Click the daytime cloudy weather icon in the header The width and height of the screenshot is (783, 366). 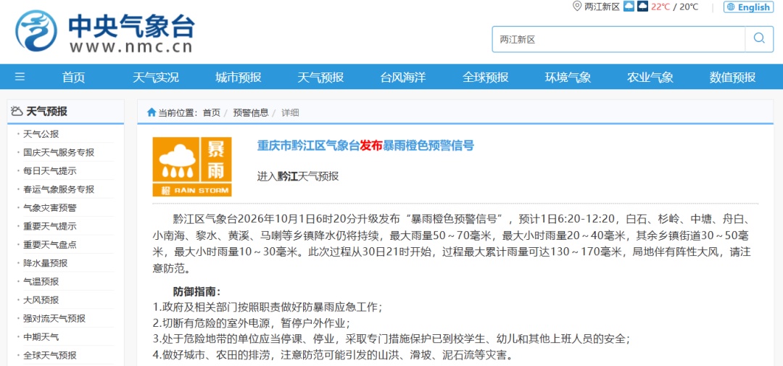click(629, 7)
